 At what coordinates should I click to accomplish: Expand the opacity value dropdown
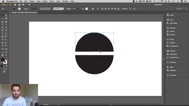[x=80, y=9]
